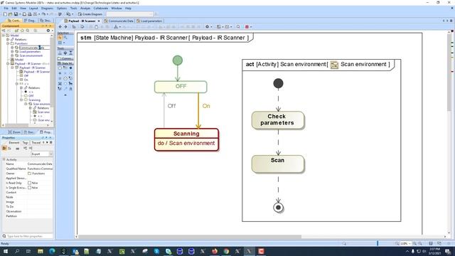Select the Containment tree tab
Image resolution: width=455 pixels, height=256 pixels.
pos(14,21)
